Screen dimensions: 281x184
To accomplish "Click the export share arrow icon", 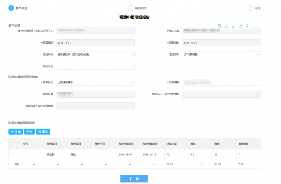I will [x=241, y=26].
